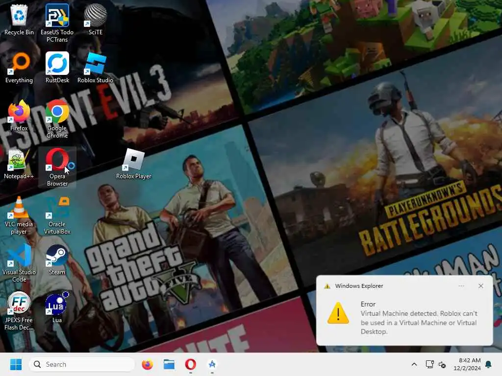Open the SciTE editor shortcut

[96, 21]
